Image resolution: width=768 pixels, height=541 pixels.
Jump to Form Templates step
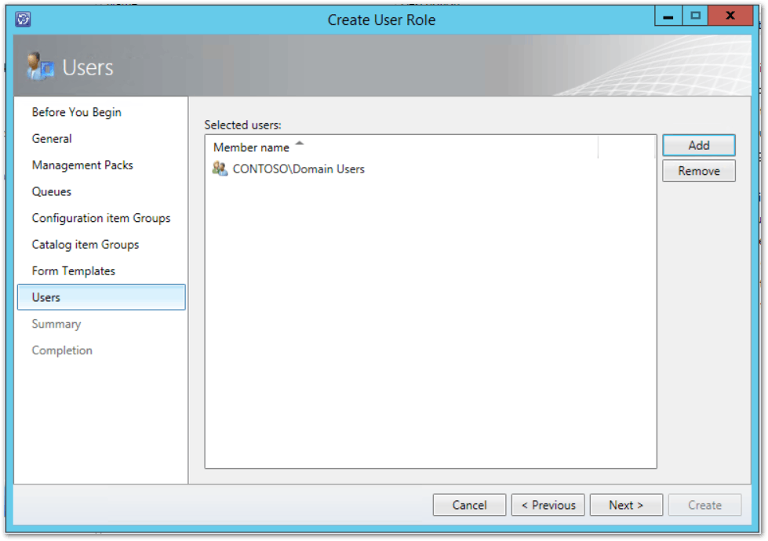tap(74, 270)
